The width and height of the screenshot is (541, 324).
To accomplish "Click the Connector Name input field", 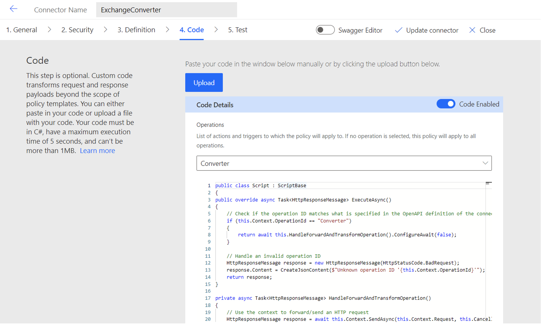I will pos(166,10).
